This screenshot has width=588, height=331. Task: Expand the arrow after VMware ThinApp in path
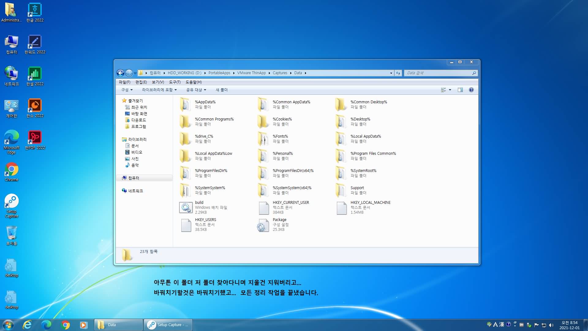(269, 73)
